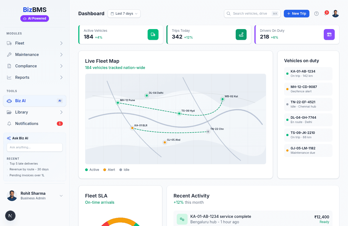The width and height of the screenshot is (348, 226).
Task: Expand the Rohit Sharma account menu
Action: click(61, 196)
